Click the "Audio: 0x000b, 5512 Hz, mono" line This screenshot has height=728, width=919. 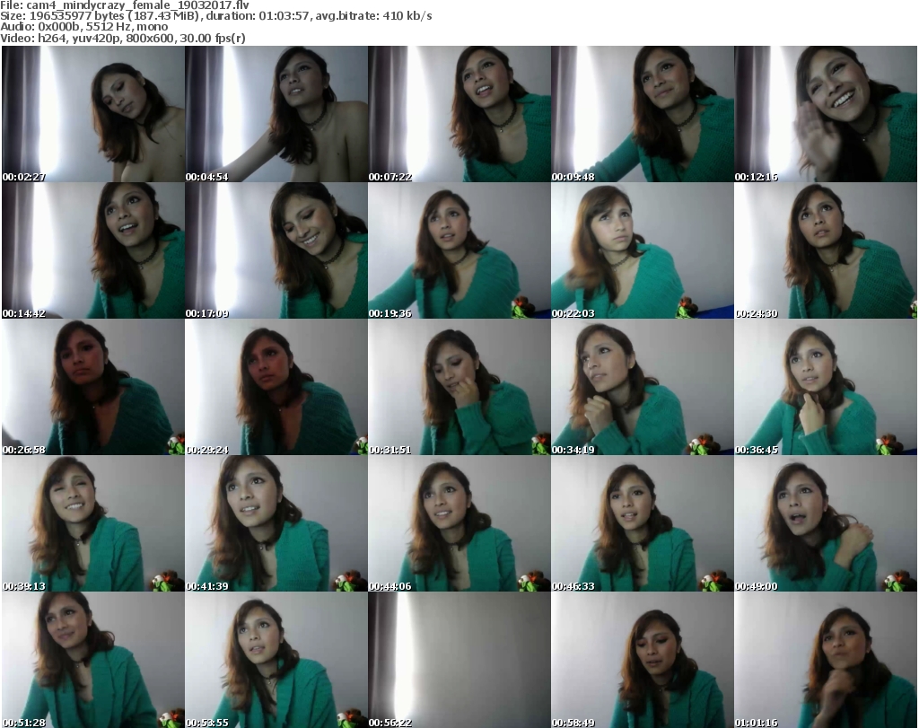coord(83,27)
